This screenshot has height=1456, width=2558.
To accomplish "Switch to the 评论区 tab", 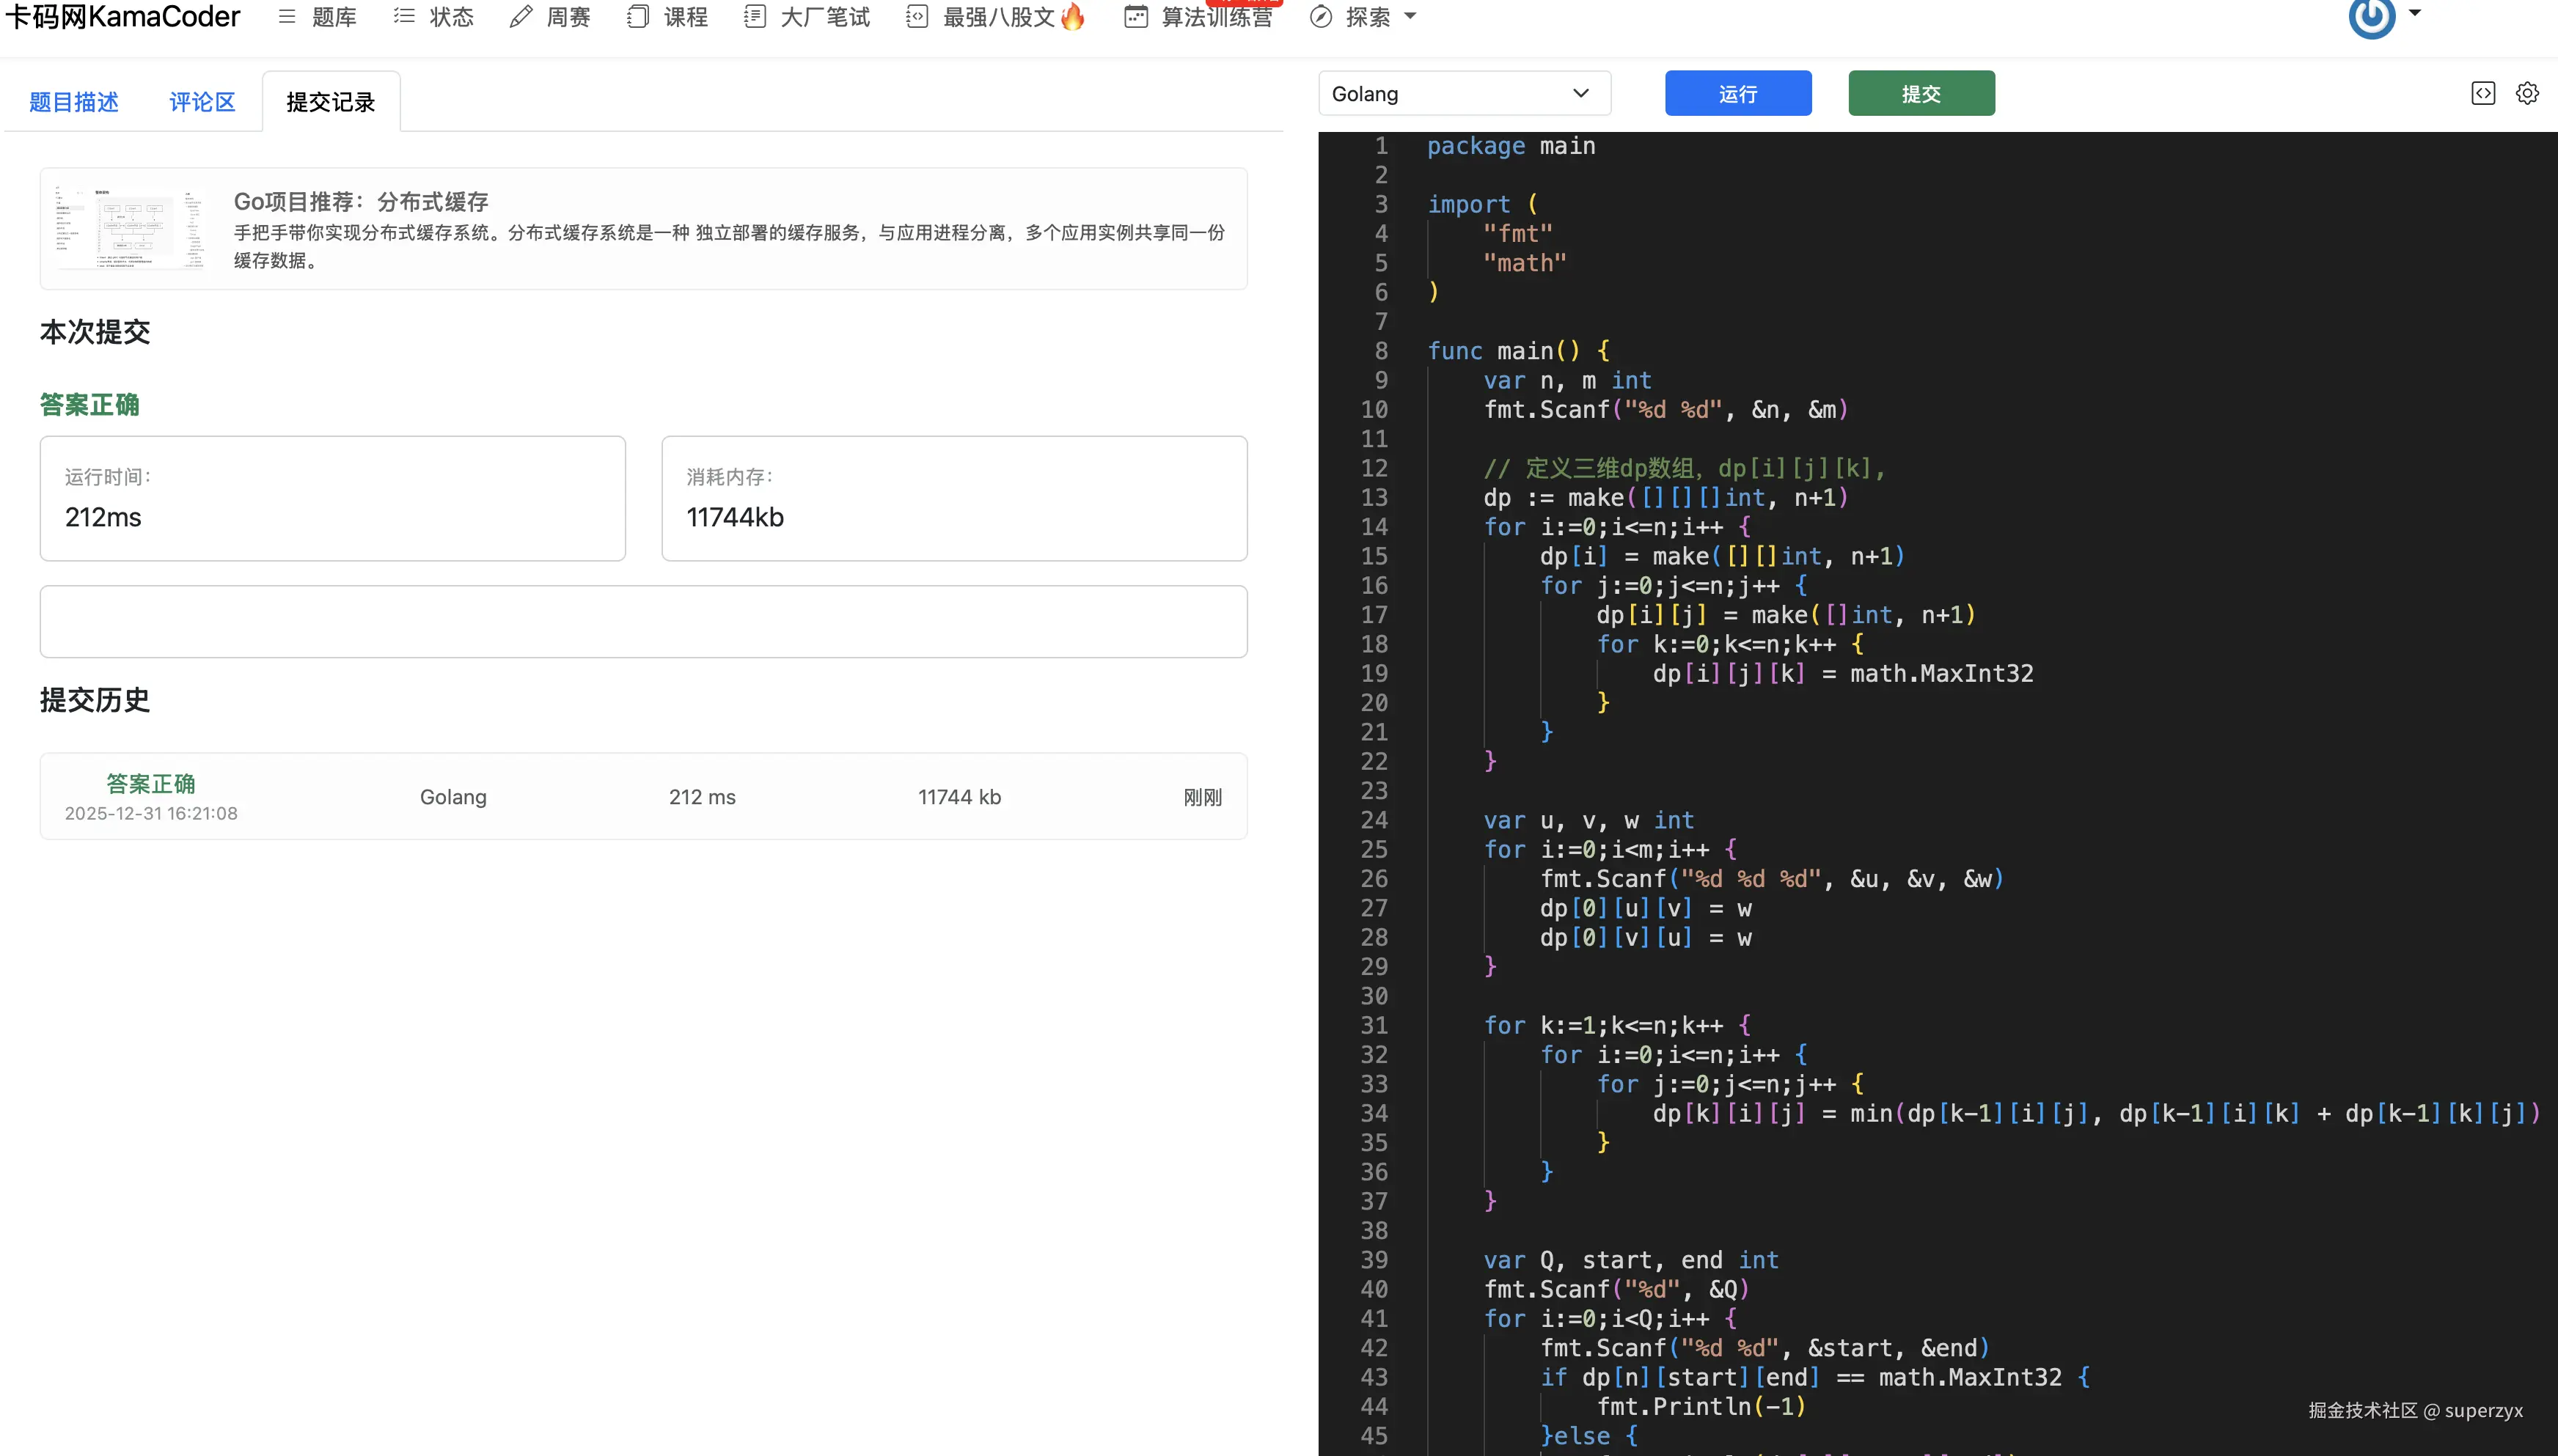I will coord(202,102).
